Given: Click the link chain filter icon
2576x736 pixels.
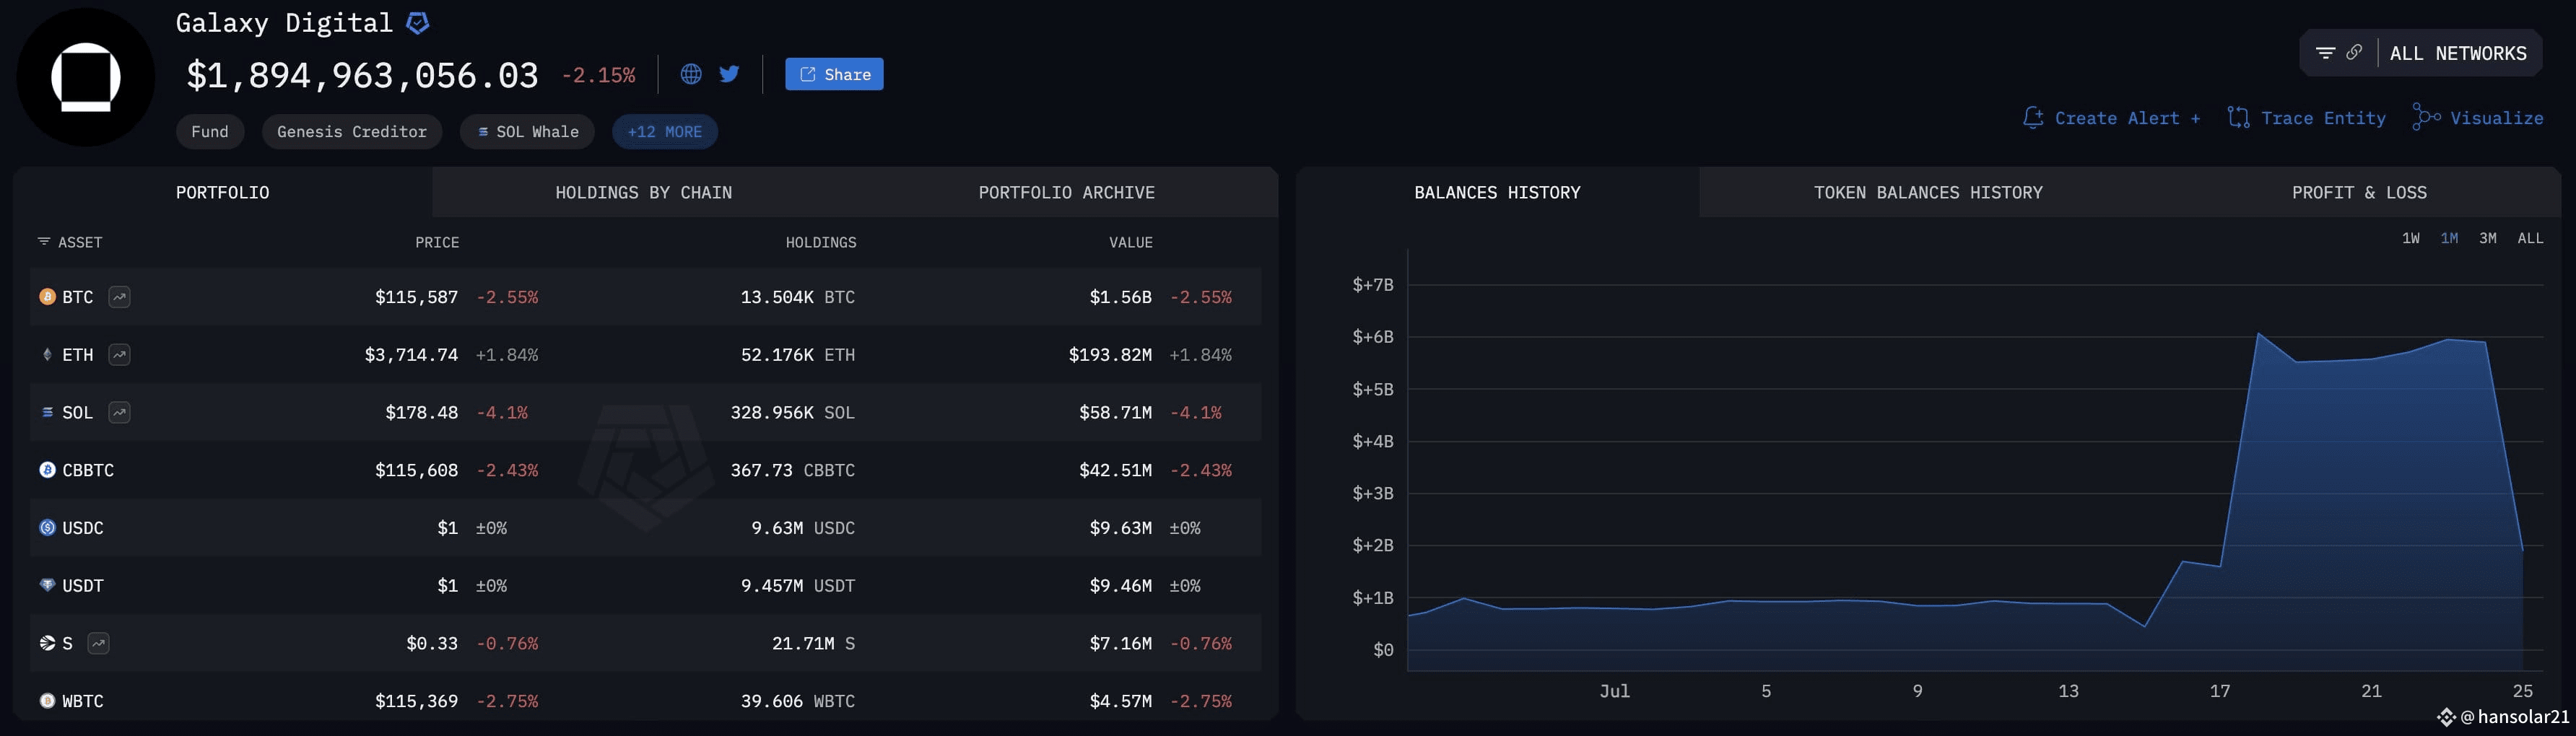Looking at the screenshot, I should click(2354, 53).
